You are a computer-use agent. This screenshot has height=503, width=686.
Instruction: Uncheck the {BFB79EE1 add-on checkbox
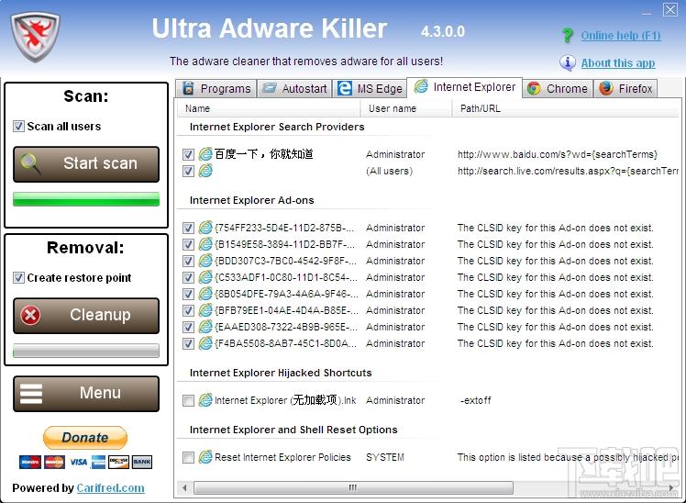pos(188,311)
